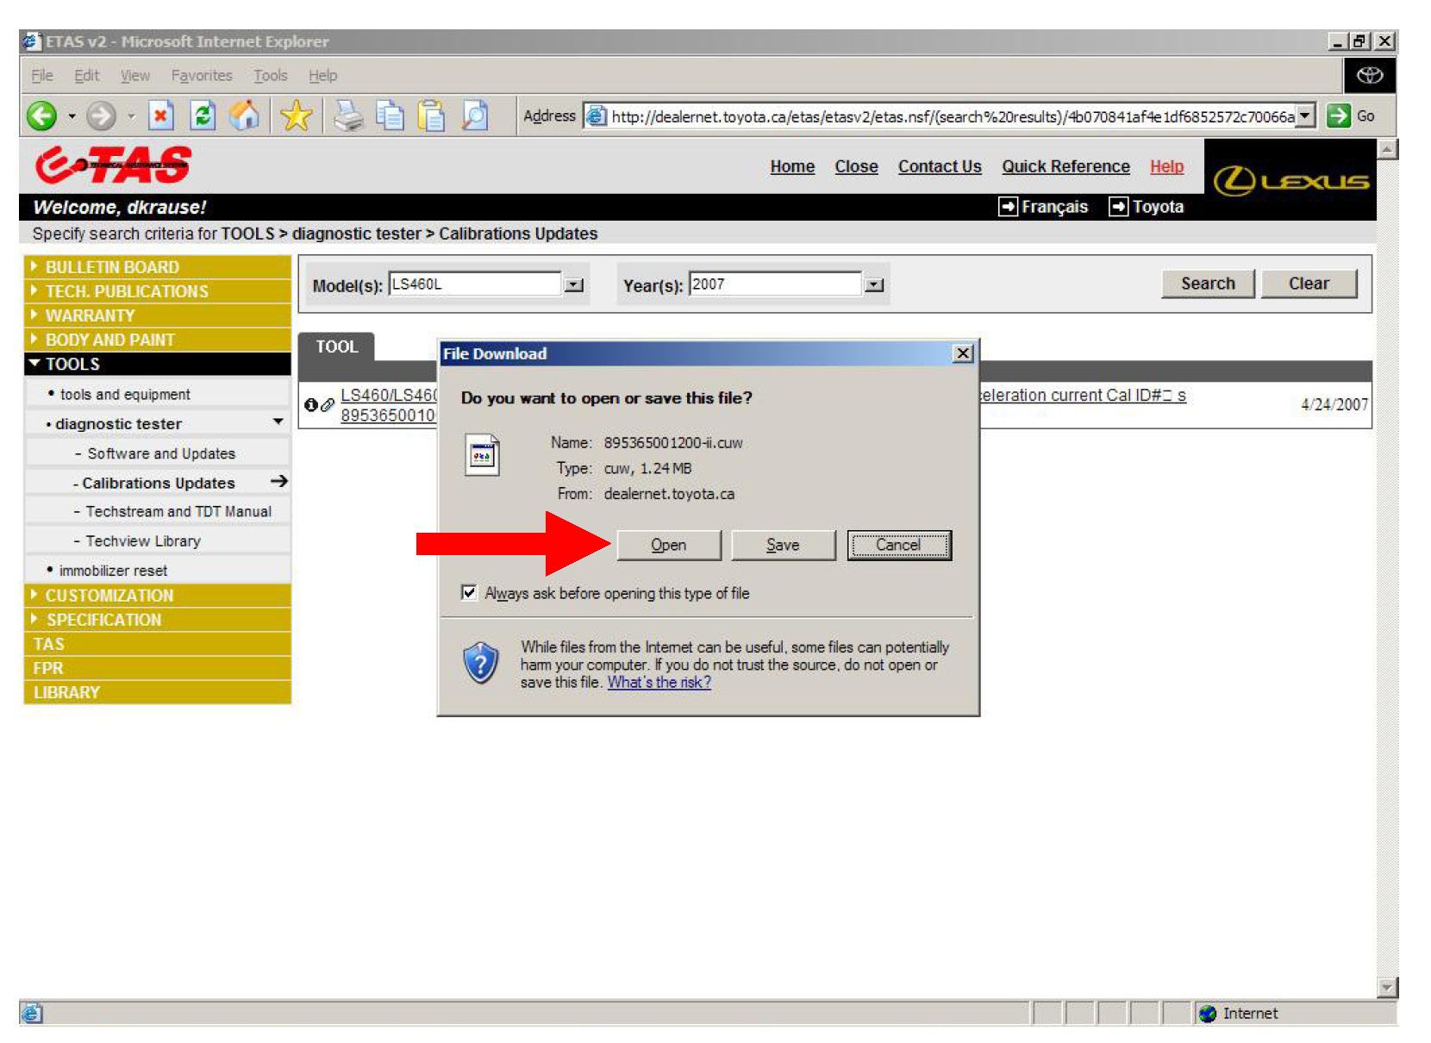
Task: Expand the Year(s) dropdown list
Action: tap(874, 285)
